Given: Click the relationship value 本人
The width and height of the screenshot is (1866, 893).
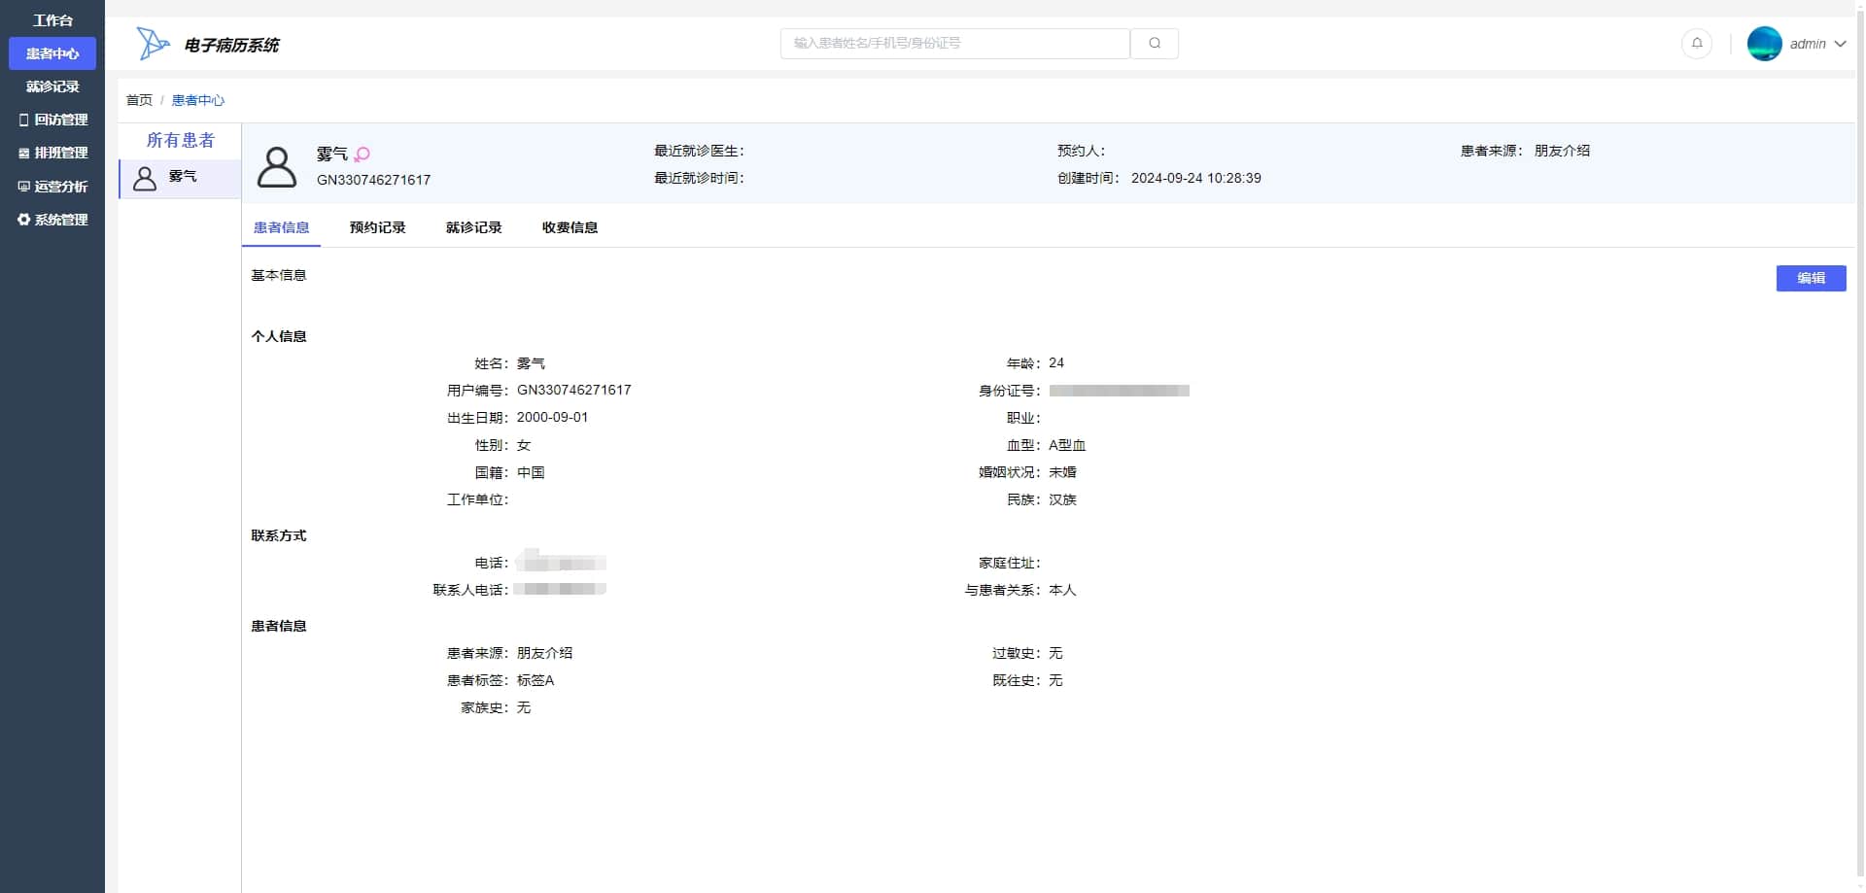Looking at the screenshot, I should [1062, 590].
